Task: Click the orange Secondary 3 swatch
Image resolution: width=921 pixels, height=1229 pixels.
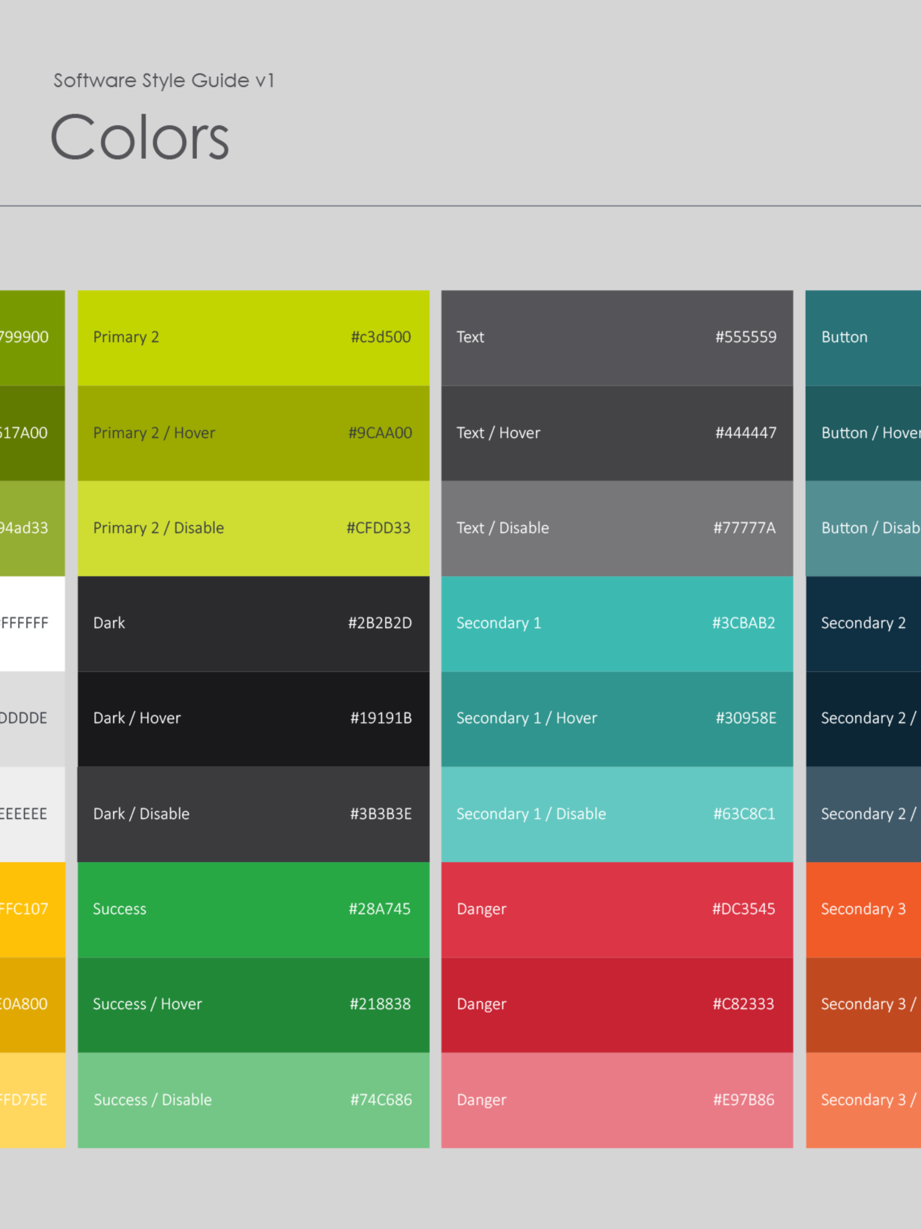Action: (x=863, y=909)
